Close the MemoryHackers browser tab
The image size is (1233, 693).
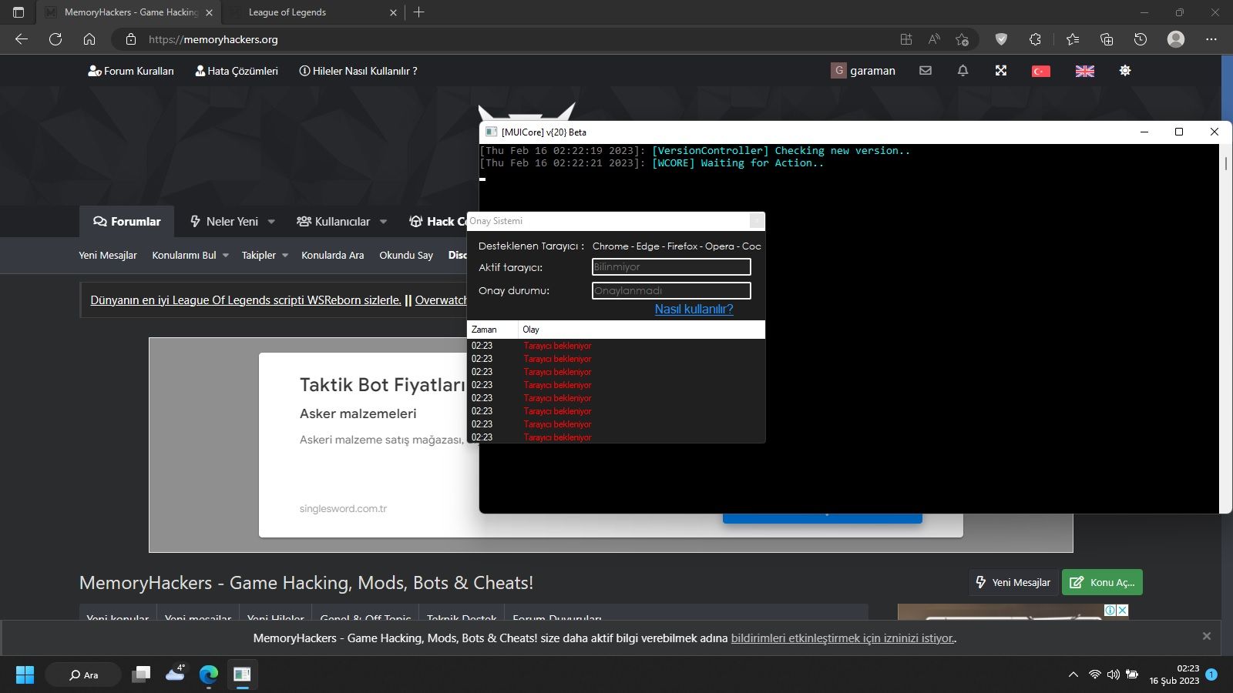(209, 12)
